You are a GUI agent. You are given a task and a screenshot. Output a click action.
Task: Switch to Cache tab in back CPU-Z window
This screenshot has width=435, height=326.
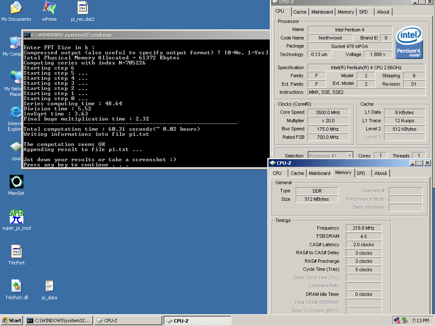pos(299,12)
